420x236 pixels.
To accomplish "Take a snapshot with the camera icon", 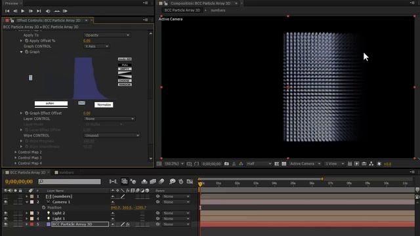I will (x=226, y=164).
